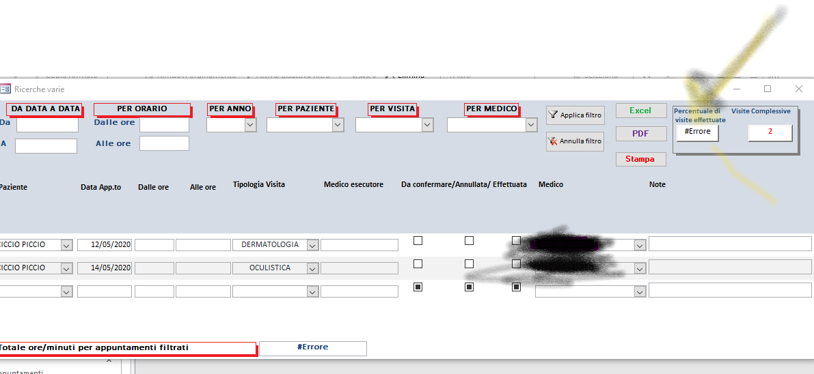
Task: Click the PER ORARIO button
Action: click(141, 109)
